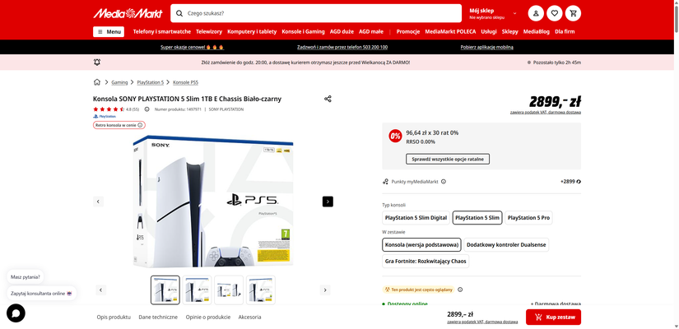Click the PlayStation brand logo
Image resolution: width=679 pixels, height=329 pixels.
point(105,117)
